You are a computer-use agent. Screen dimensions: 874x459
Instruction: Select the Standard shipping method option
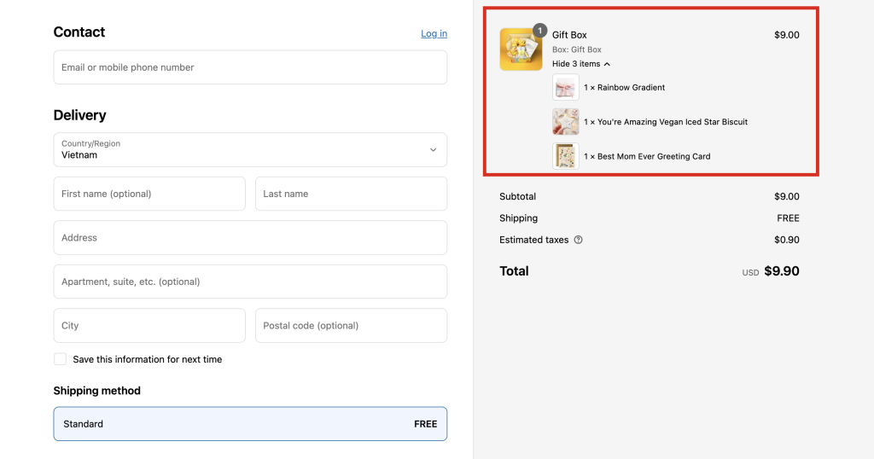(x=250, y=424)
